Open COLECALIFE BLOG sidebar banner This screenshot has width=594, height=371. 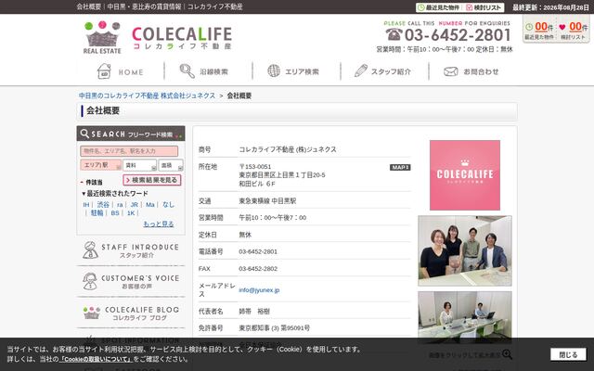pos(131,313)
